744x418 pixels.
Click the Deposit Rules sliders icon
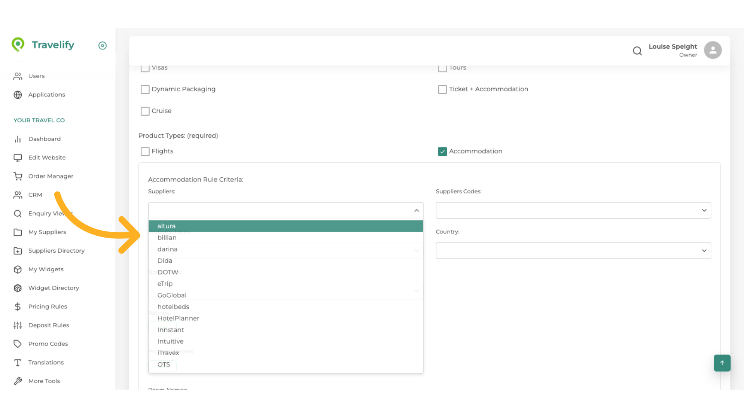(x=18, y=325)
